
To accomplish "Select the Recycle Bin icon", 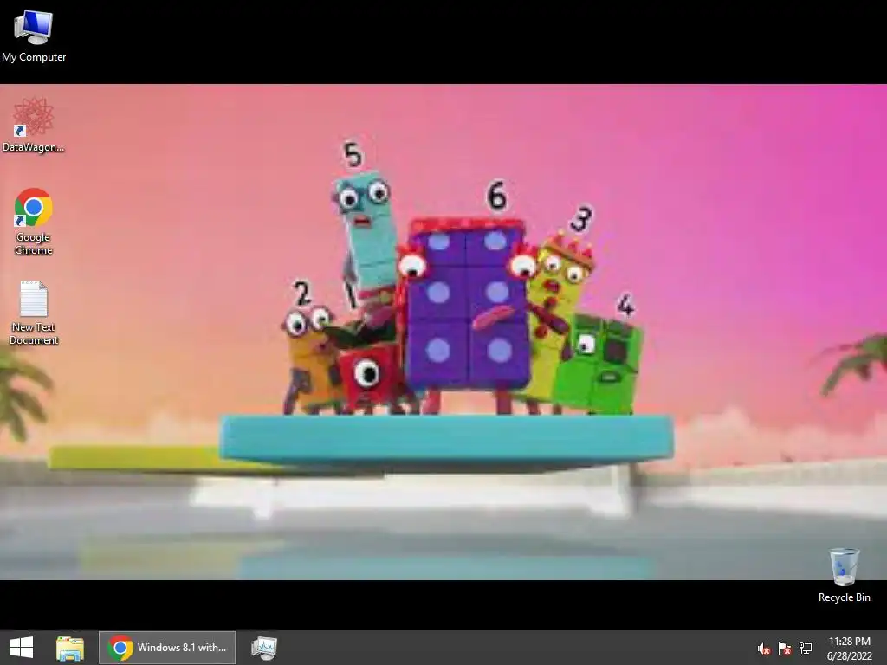I will tap(844, 575).
